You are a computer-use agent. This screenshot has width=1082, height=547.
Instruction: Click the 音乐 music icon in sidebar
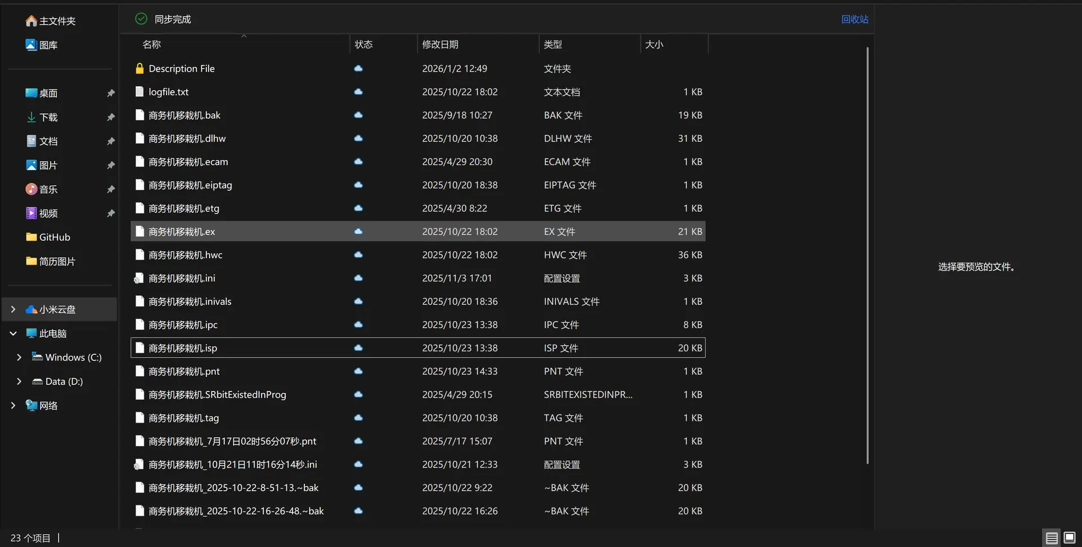[32, 189]
